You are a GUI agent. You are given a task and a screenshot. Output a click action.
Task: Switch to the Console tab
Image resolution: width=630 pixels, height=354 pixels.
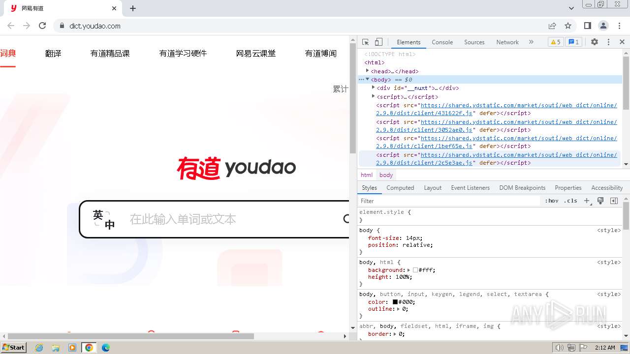[442, 42]
